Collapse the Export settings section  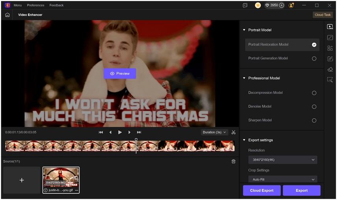pos(244,140)
